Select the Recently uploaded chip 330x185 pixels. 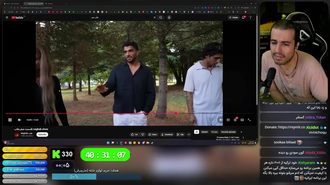tap(228, 132)
